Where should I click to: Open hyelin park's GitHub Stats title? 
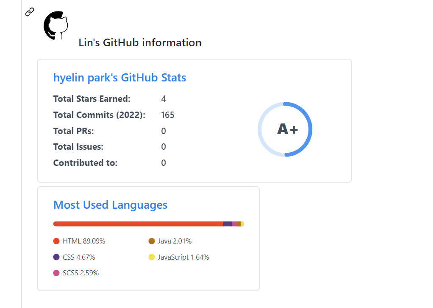point(119,78)
